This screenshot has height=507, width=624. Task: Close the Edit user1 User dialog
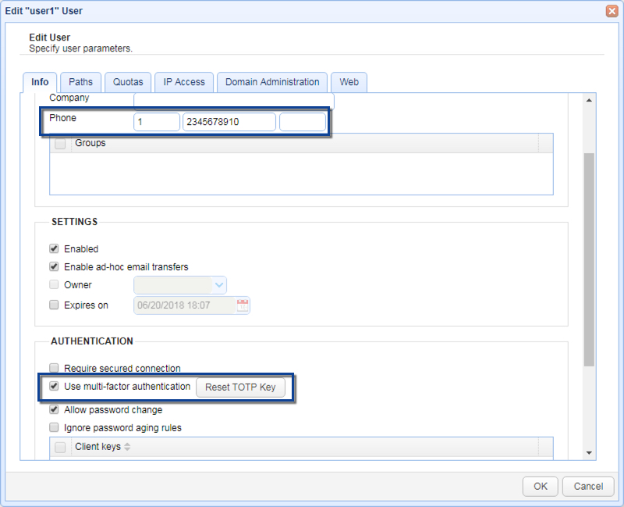pyautogui.click(x=612, y=11)
